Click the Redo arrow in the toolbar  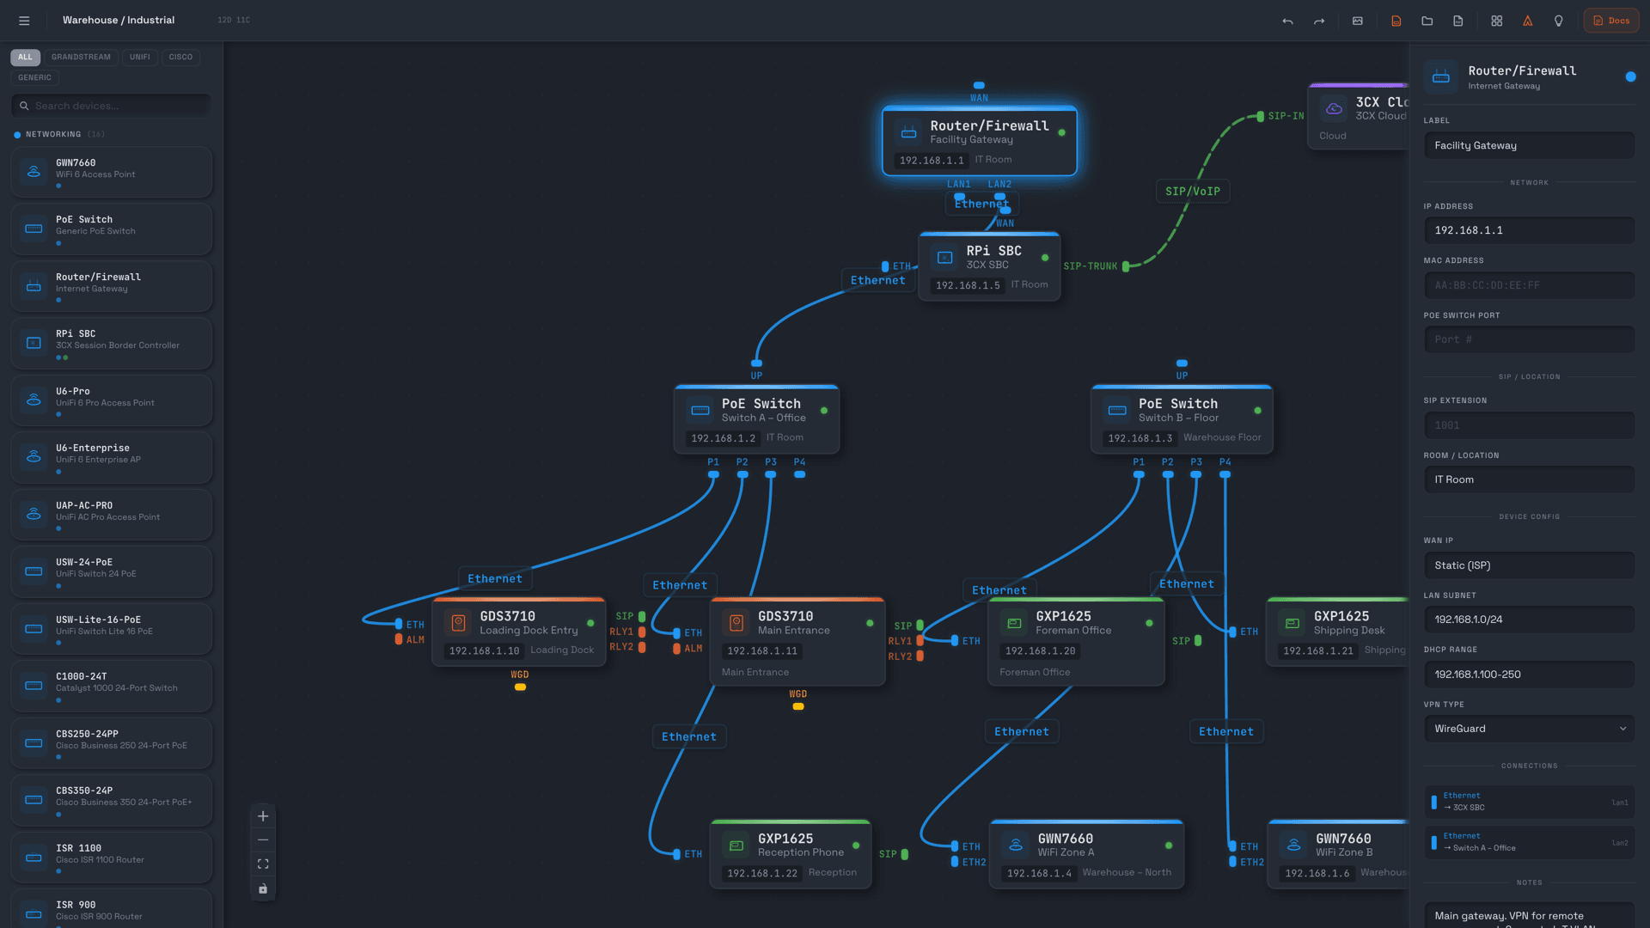[1319, 21]
